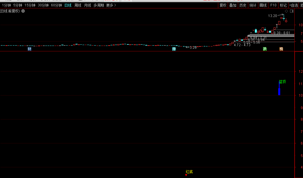Switch to the 1分钟 period tab
This screenshot has width=303, height=178.
(6, 5)
